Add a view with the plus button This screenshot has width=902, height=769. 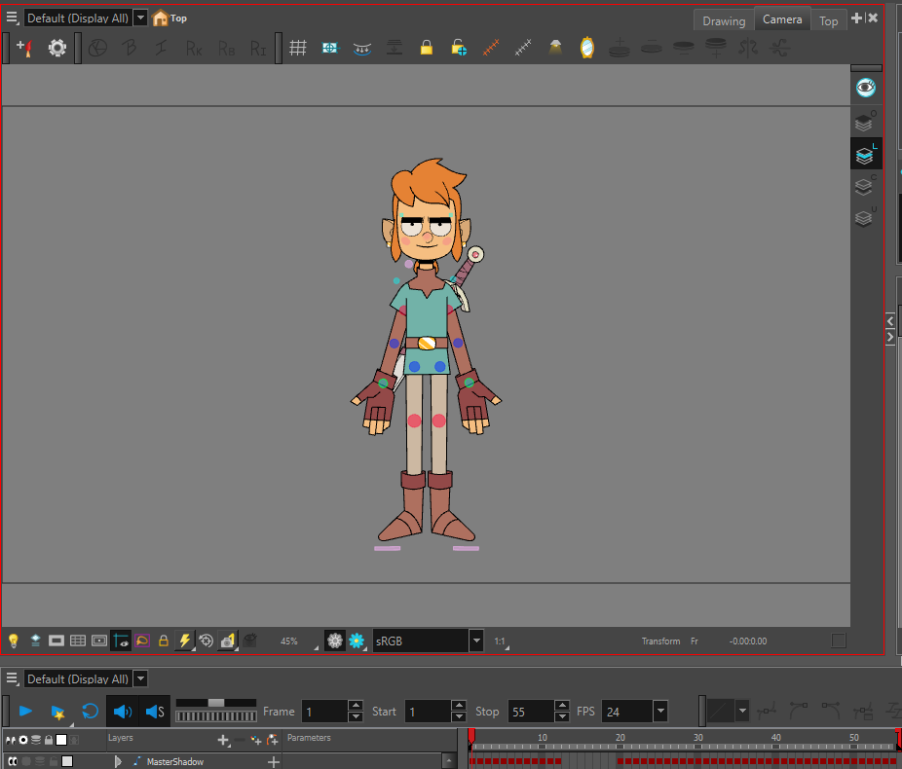(856, 18)
